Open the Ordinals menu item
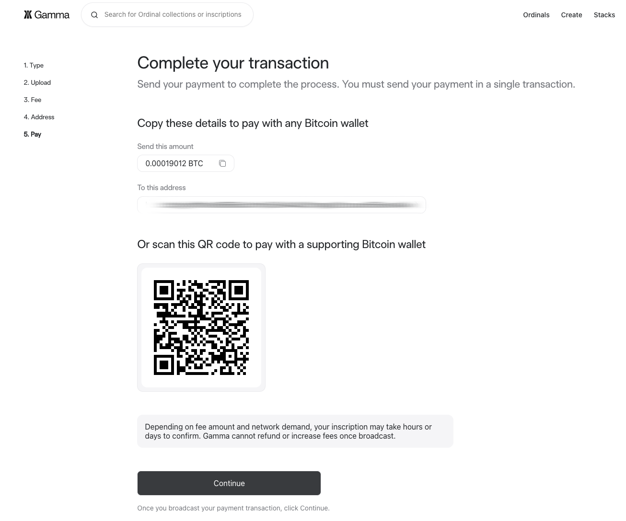Viewport: 626px width, 521px height. click(536, 15)
